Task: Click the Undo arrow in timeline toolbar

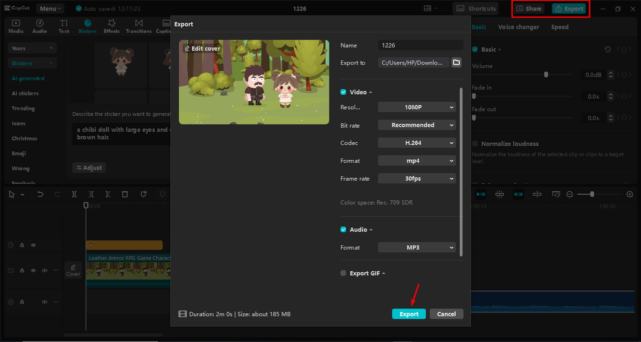Action: (x=41, y=194)
